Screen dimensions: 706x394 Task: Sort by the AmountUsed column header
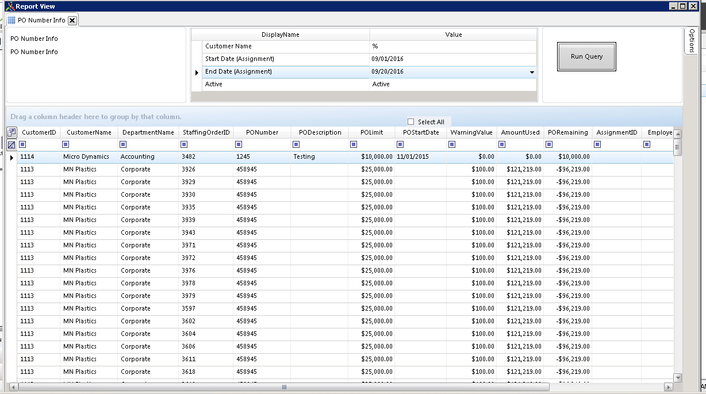click(x=520, y=132)
